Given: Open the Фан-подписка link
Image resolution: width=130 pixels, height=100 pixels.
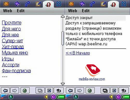Looking at the screenshot, I should pyautogui.click(x=16, y=71).
